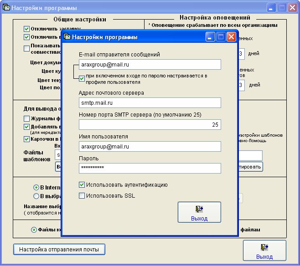Viewport: 300px width, 266px height.
Task: Select the Файлы radio button at bottom
Action: 34,230
